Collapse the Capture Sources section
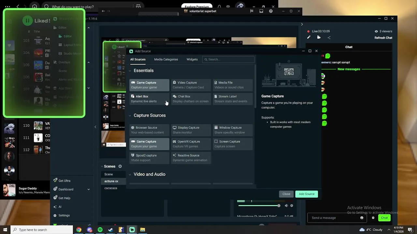Screen dimensions: 417x234 point(130,115)
